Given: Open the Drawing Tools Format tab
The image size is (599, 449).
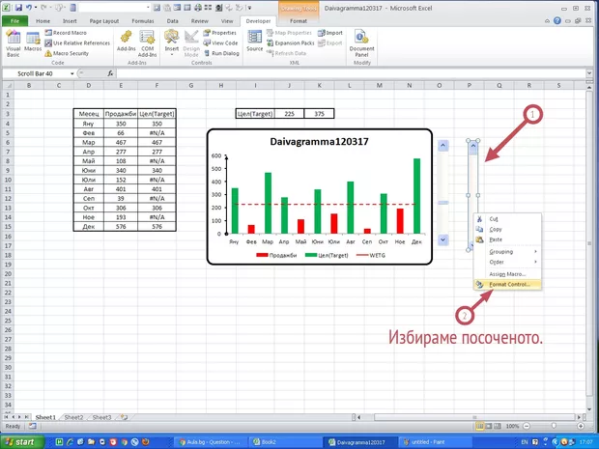Looking at the screenshot, I should click(x=298, y=21).
